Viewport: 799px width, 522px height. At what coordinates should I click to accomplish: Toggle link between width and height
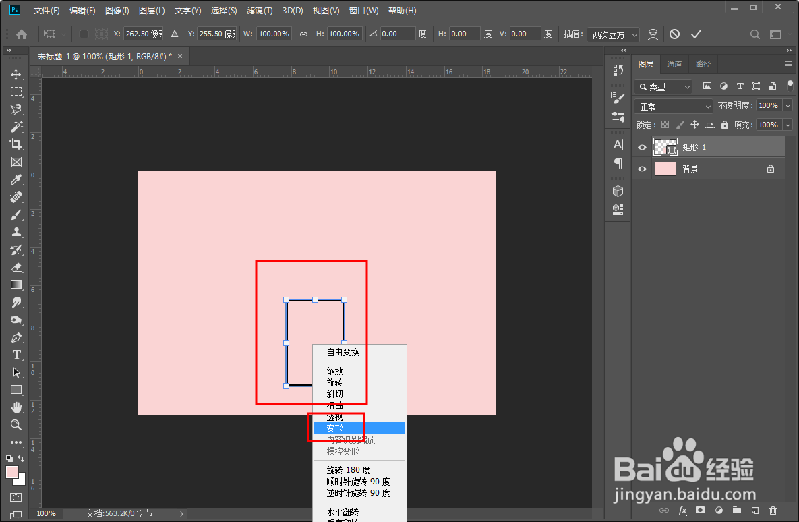coord(303,34)
